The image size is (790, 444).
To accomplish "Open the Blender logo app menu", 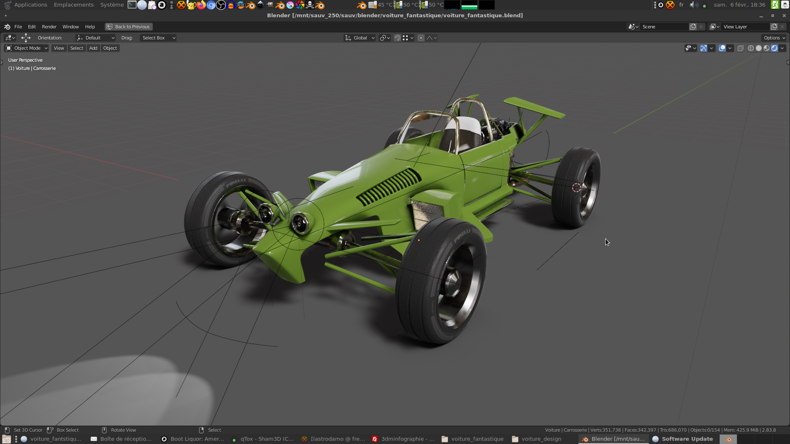I will click(7, 27).
